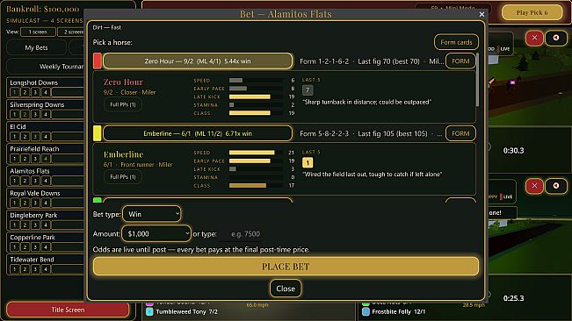Click Emberline's last-race finish badge 1
Screen dimensions: 572x321
coord(308,162)
